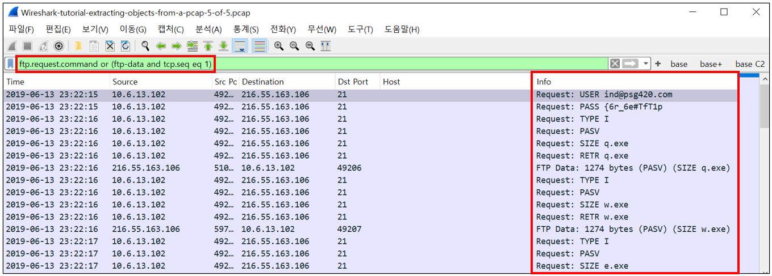Zoom in main window text
The height and width of the screenshot is (276, 772).
click(x=278, y=46)
